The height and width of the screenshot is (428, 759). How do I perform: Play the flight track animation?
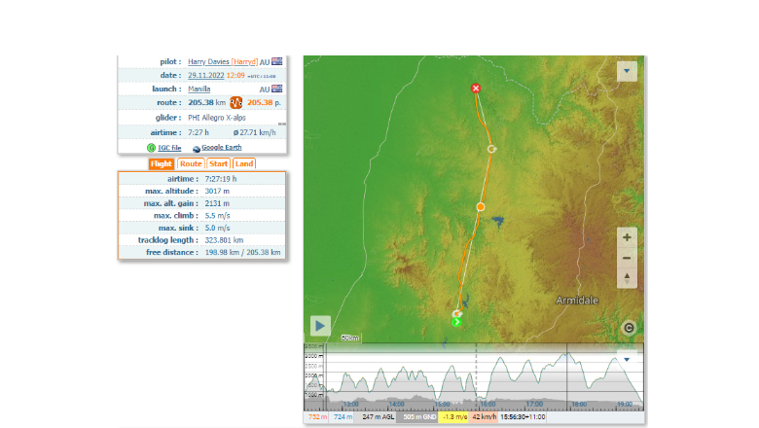pyautogui.click(x=320, y=326)
